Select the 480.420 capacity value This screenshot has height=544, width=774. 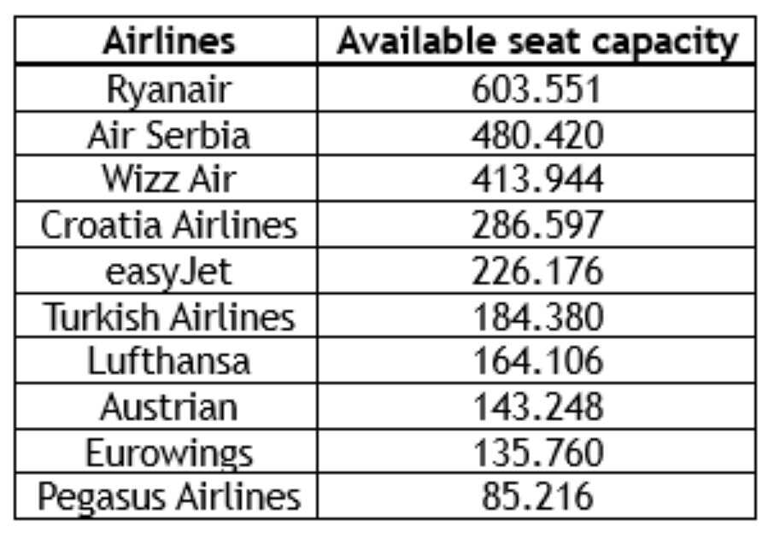pyautogui.click(x=537, y=134)
